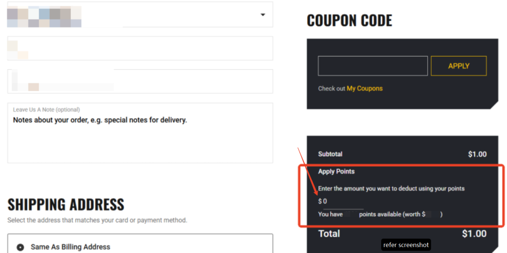Click the points available text line

coord(380,214)
